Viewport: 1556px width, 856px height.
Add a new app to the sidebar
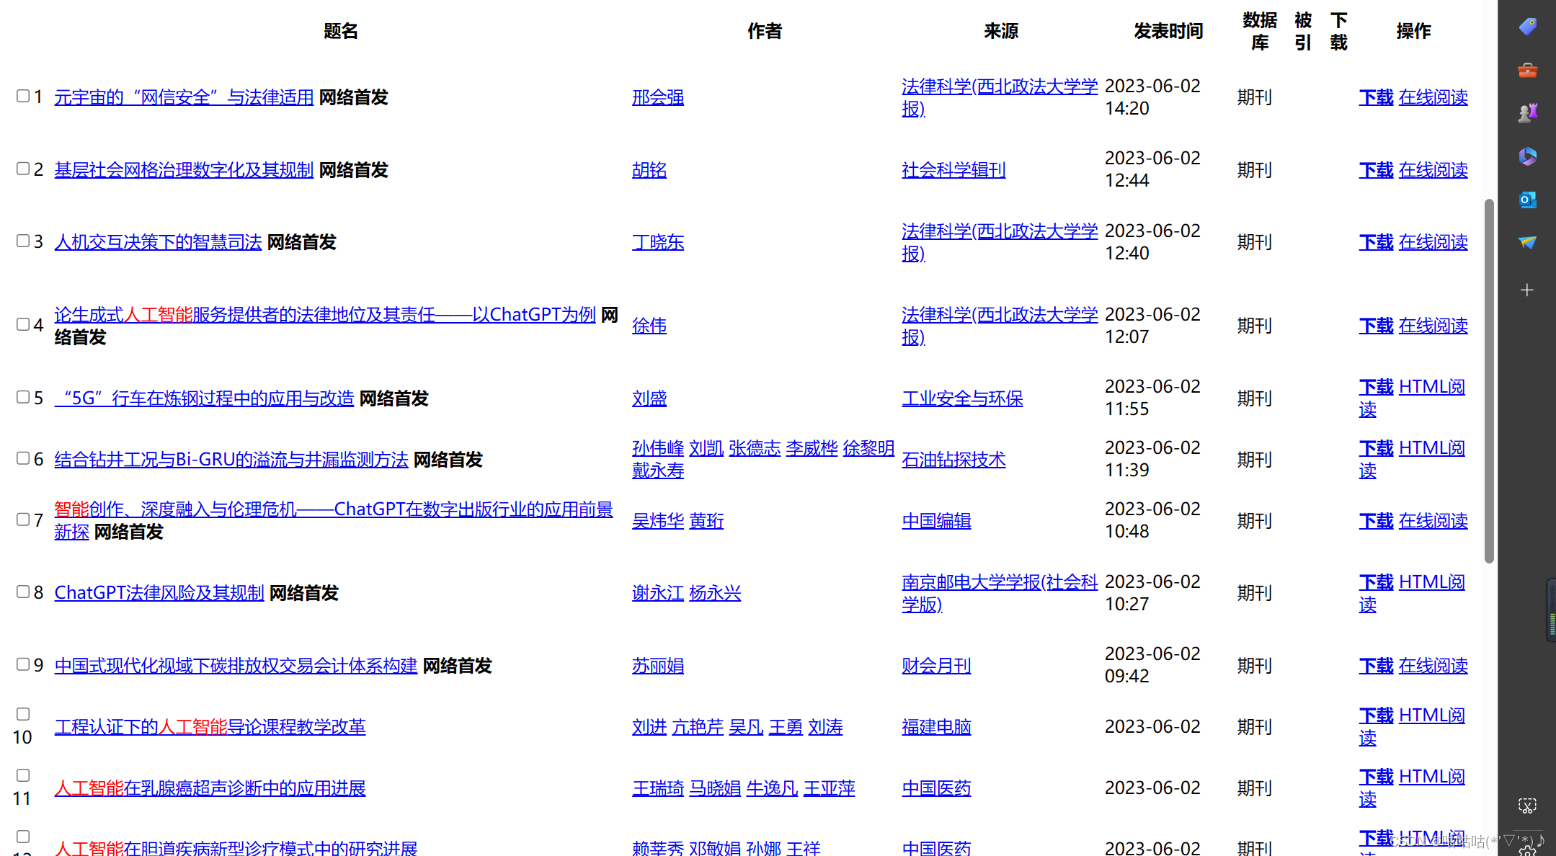pyautogui.click(x=1527, y=290)
